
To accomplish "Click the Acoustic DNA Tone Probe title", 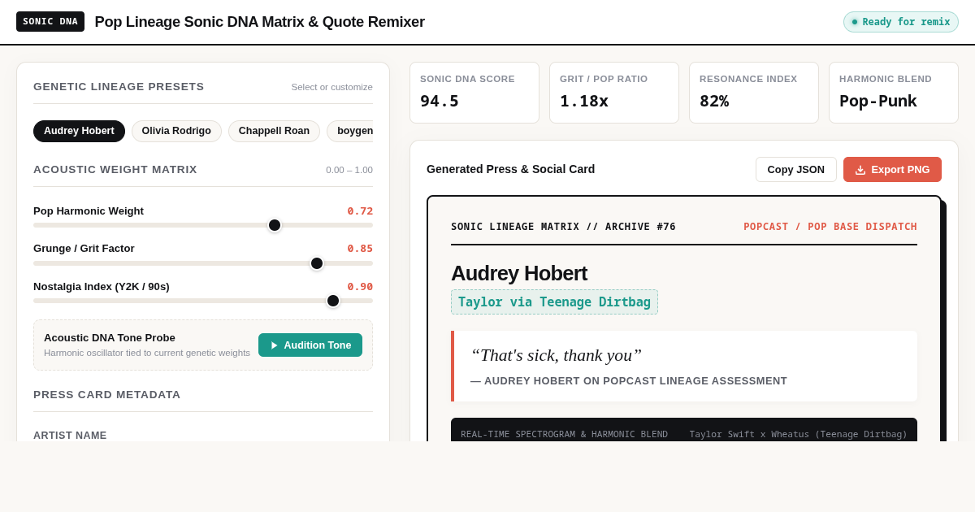I will pyautogui.click(x=110, y=337).
